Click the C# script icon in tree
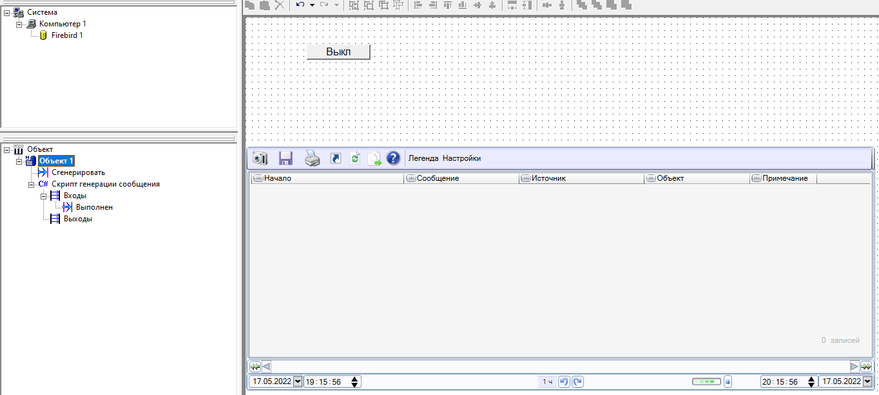 [x=43, y=184]
